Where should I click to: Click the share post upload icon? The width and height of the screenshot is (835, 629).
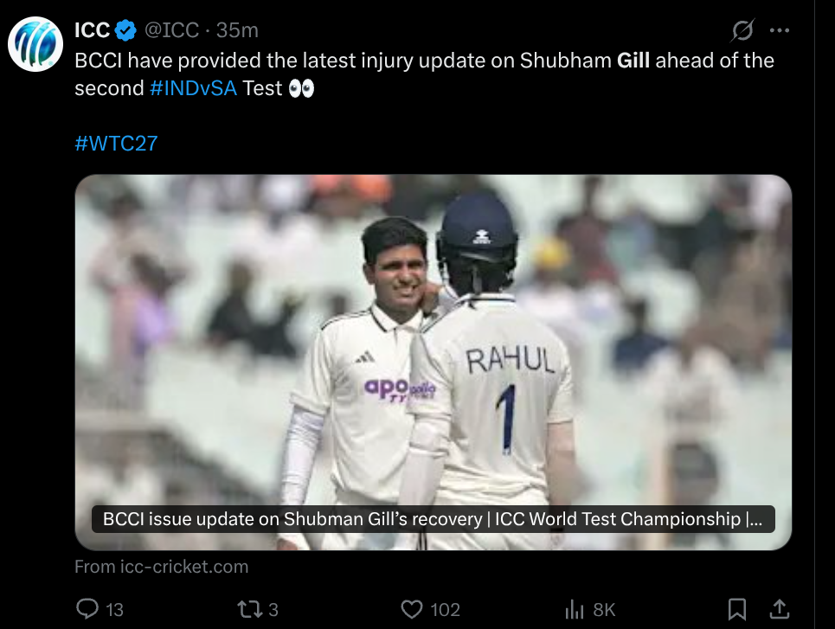tap(779, 609)
